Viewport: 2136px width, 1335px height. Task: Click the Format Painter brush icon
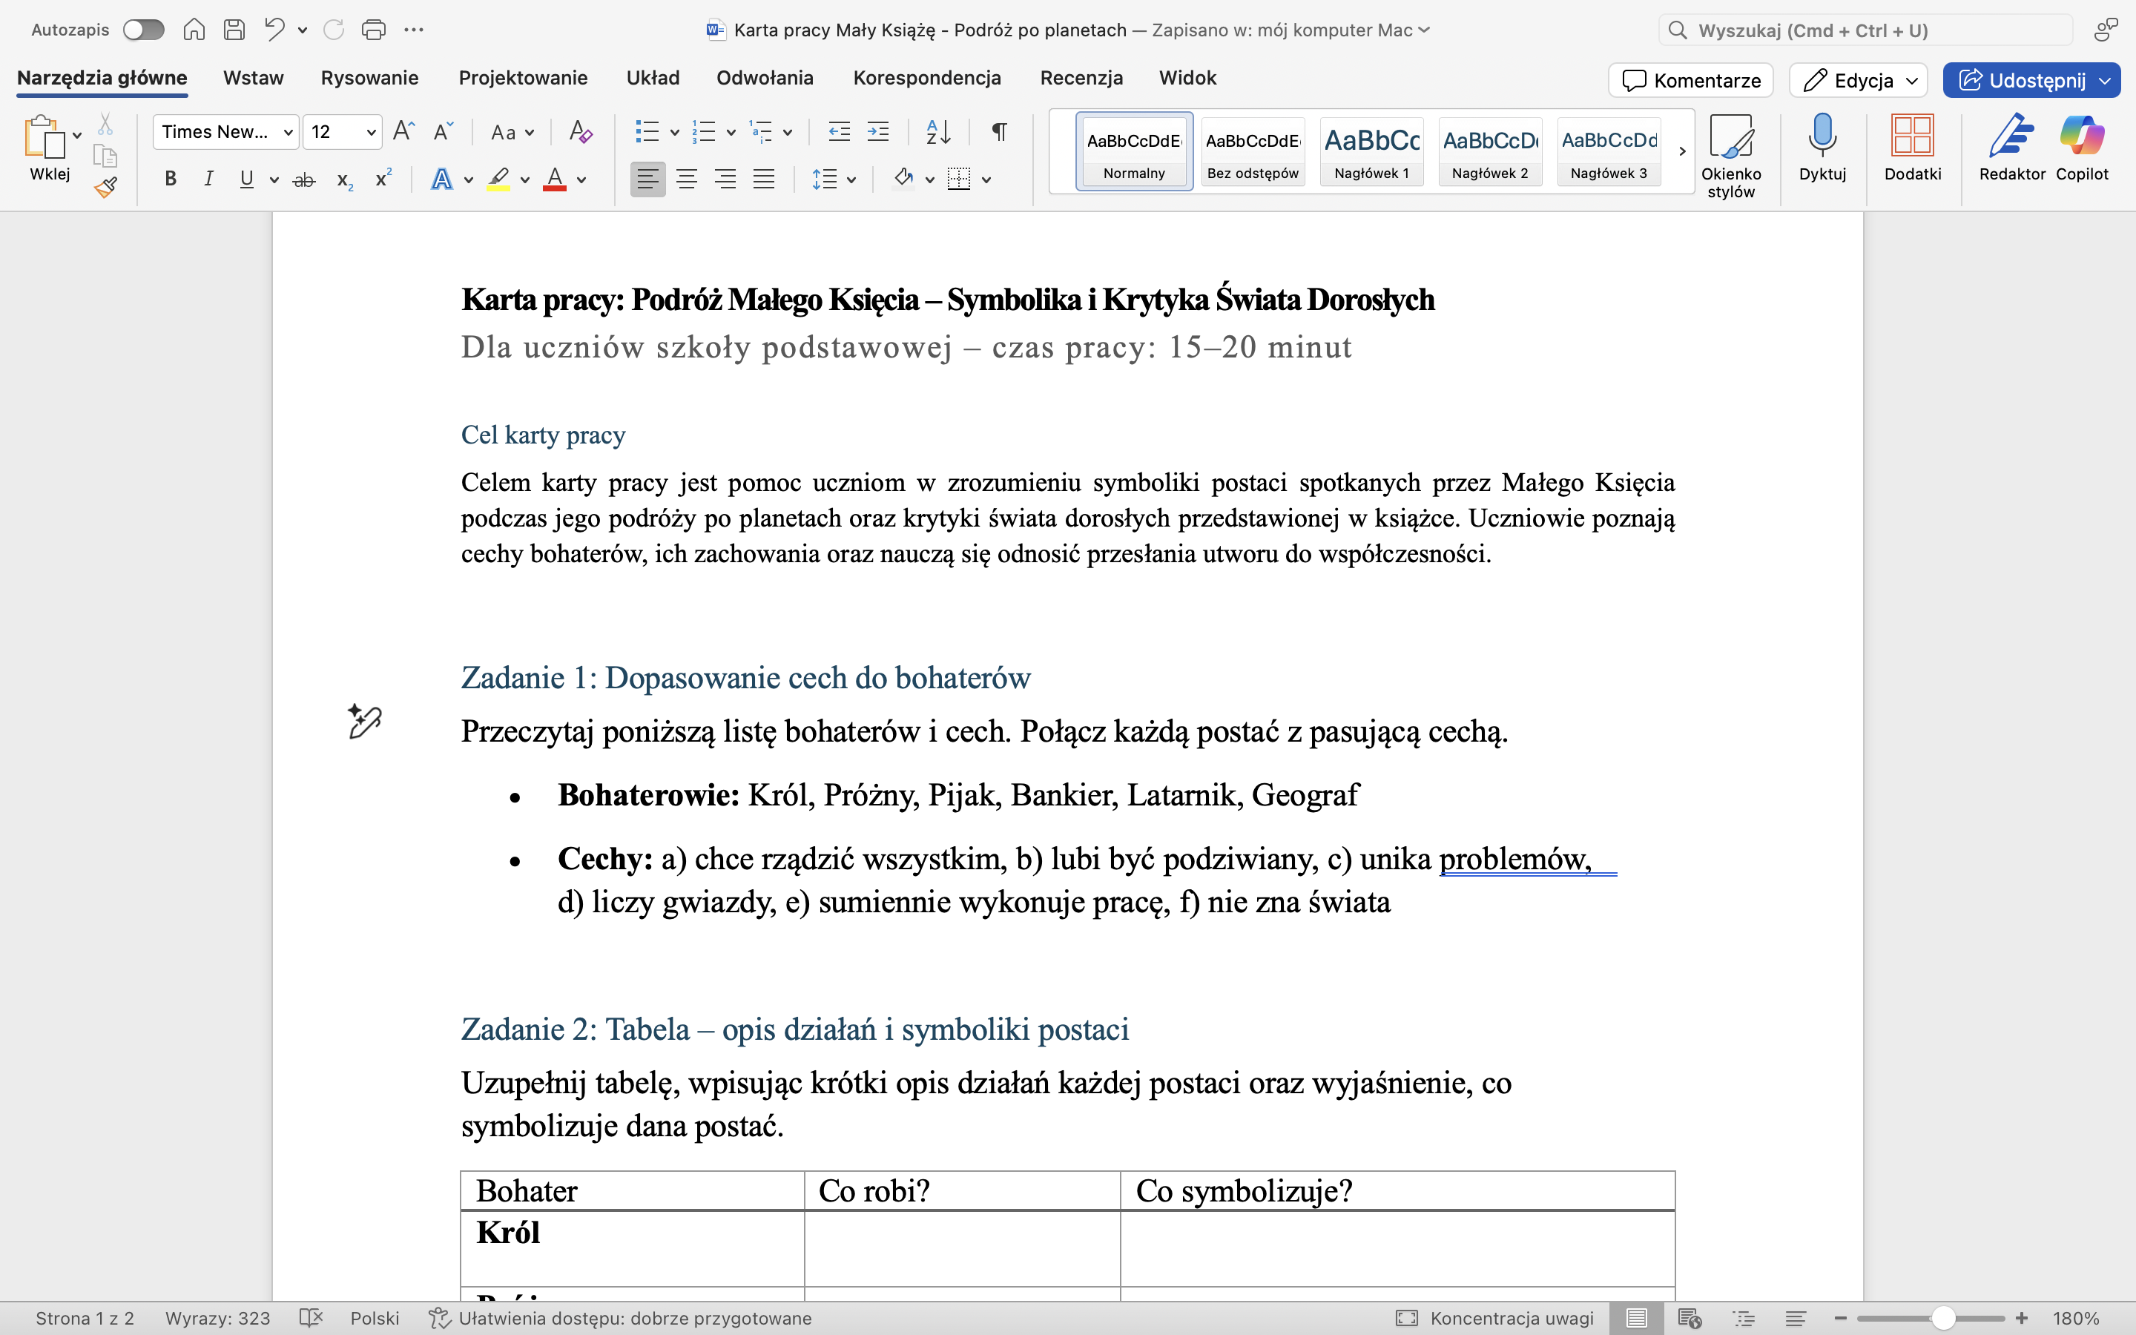pyautogui.click(x=106, y=187)
